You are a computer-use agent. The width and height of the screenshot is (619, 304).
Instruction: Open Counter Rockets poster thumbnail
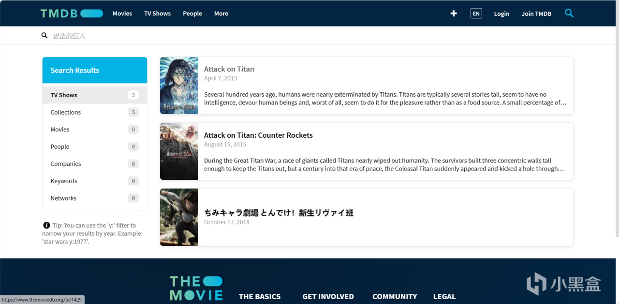[179, 151]
